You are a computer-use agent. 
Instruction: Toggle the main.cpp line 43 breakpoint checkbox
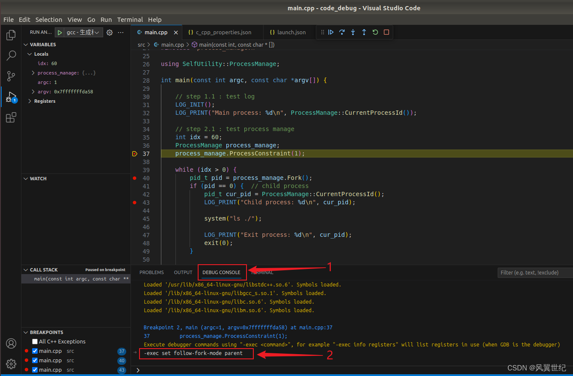click(35, 370)
